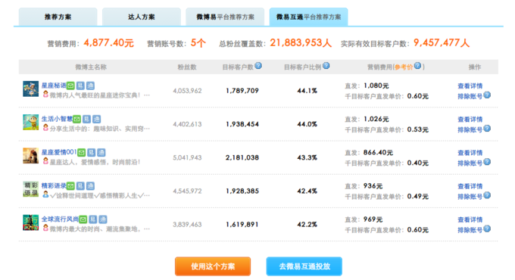The image size is (515, 280).
Task: Click 易 badge icon beside 生活小智慧
Action: coord(86,119)
